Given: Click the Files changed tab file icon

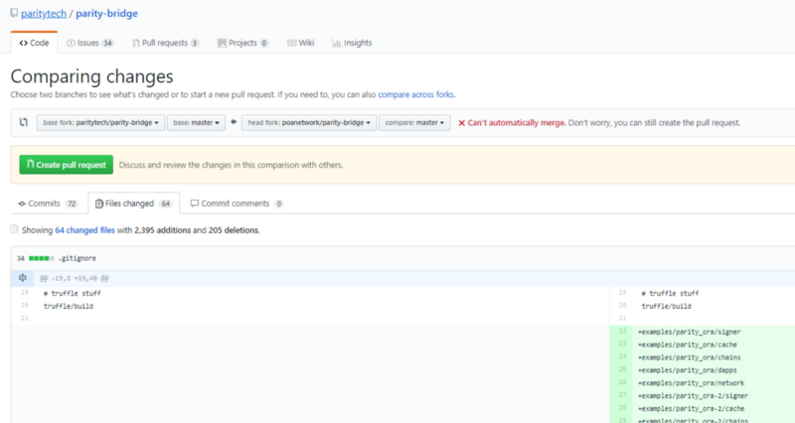Looking at the screenshot, I should pos(98,204).
